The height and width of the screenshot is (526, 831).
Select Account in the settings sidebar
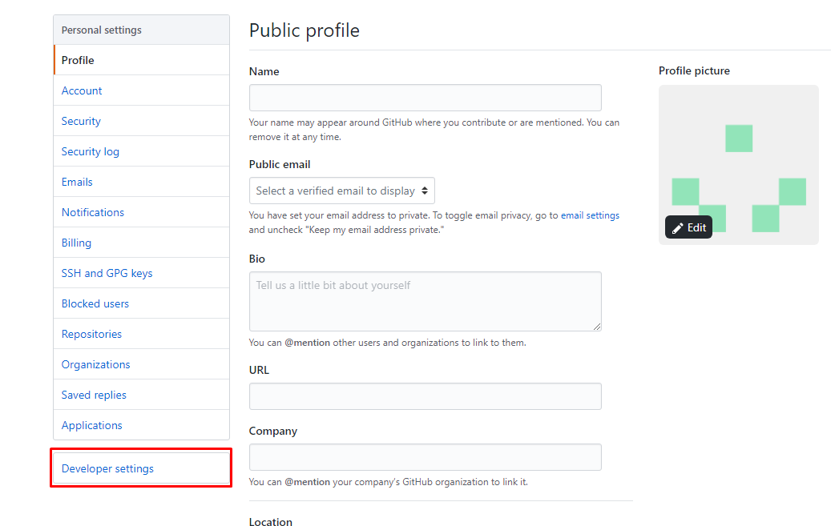tap(82, 90)
